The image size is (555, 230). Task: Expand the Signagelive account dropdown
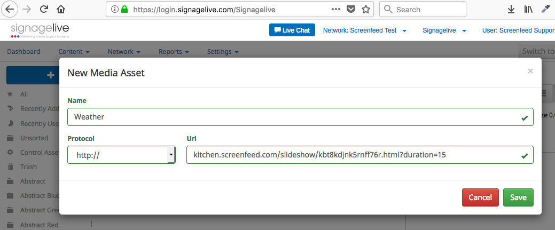(x=444, y=30)
